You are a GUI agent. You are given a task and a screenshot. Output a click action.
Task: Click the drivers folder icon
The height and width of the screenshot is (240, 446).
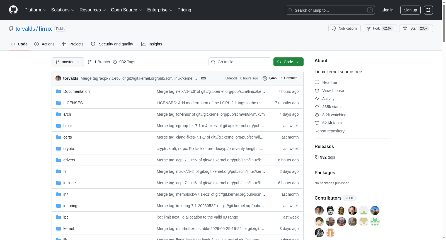tap(59, 160)
